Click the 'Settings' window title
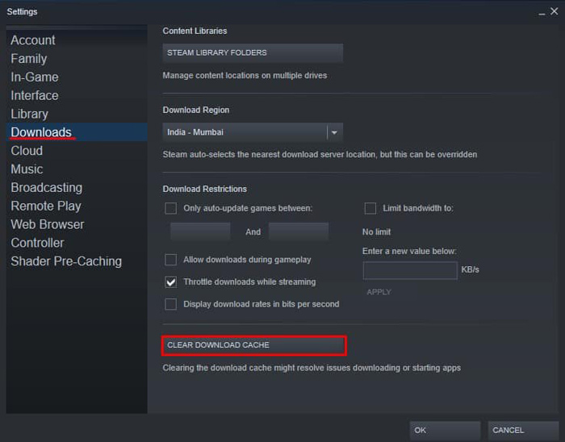Image resolution: width=565 pixels, height=442 pixels. [22, 11]
